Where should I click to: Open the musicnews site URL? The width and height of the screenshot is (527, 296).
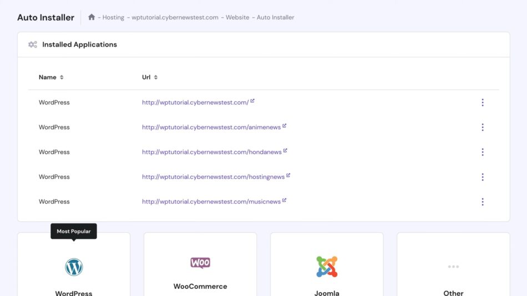point(211,202)
